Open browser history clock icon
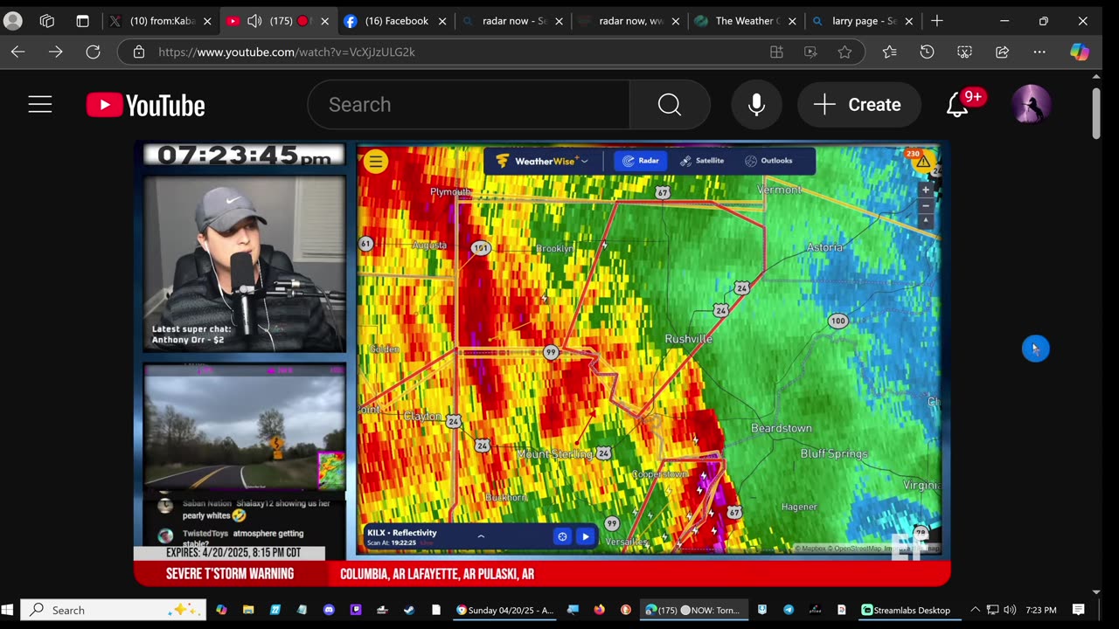 927,52
